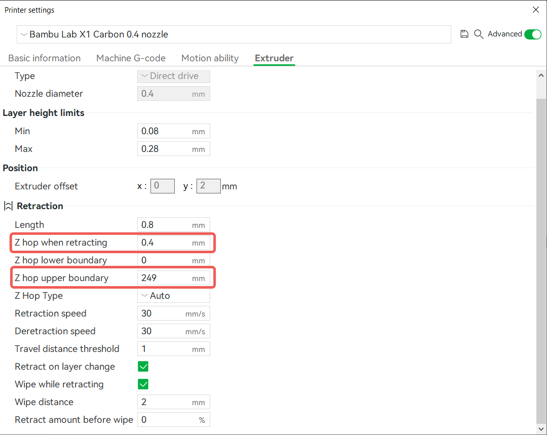Click the Nozzle diameter field

[173, 94]
